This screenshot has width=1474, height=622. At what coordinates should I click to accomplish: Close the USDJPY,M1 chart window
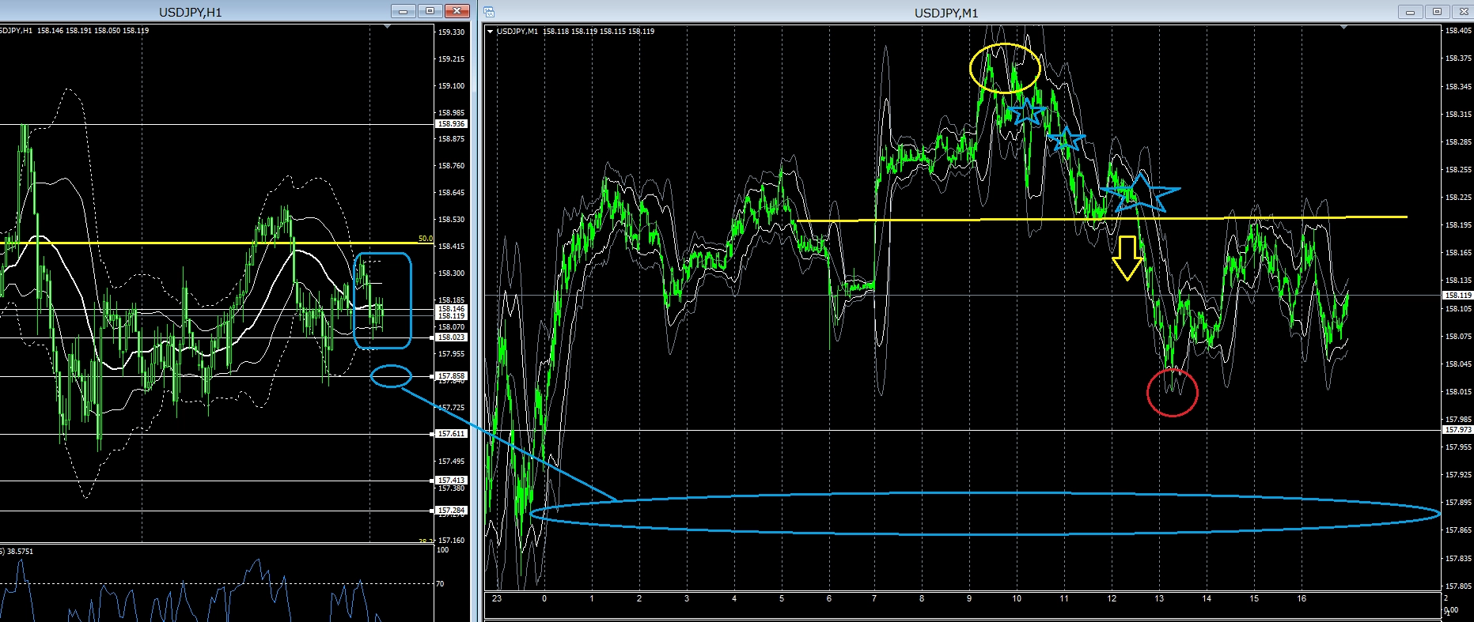[1462, 12]
